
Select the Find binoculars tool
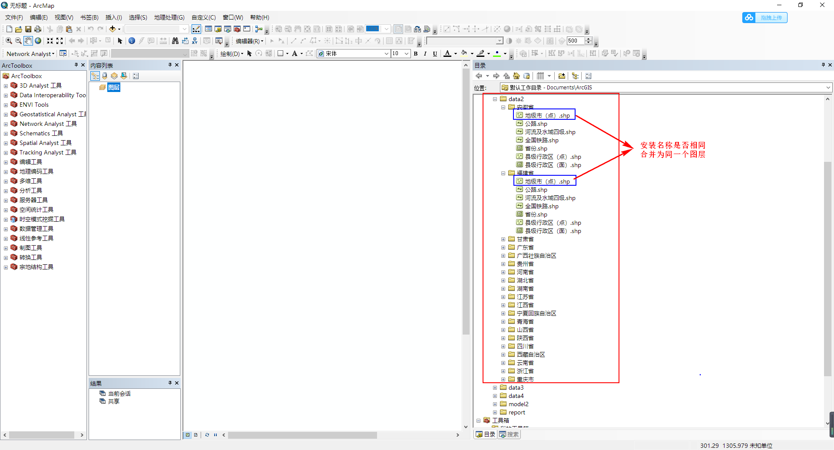coord(175,41)
